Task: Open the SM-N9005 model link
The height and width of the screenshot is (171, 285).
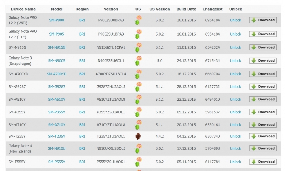Action: coord(57,61)
